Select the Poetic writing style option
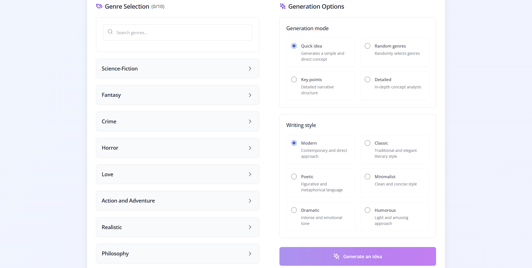This screenshot has height=268, width=532. [x=294, y=177]
